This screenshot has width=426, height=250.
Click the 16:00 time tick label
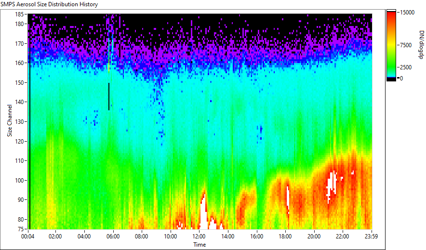pyautogui.click(x=257, y=237)
